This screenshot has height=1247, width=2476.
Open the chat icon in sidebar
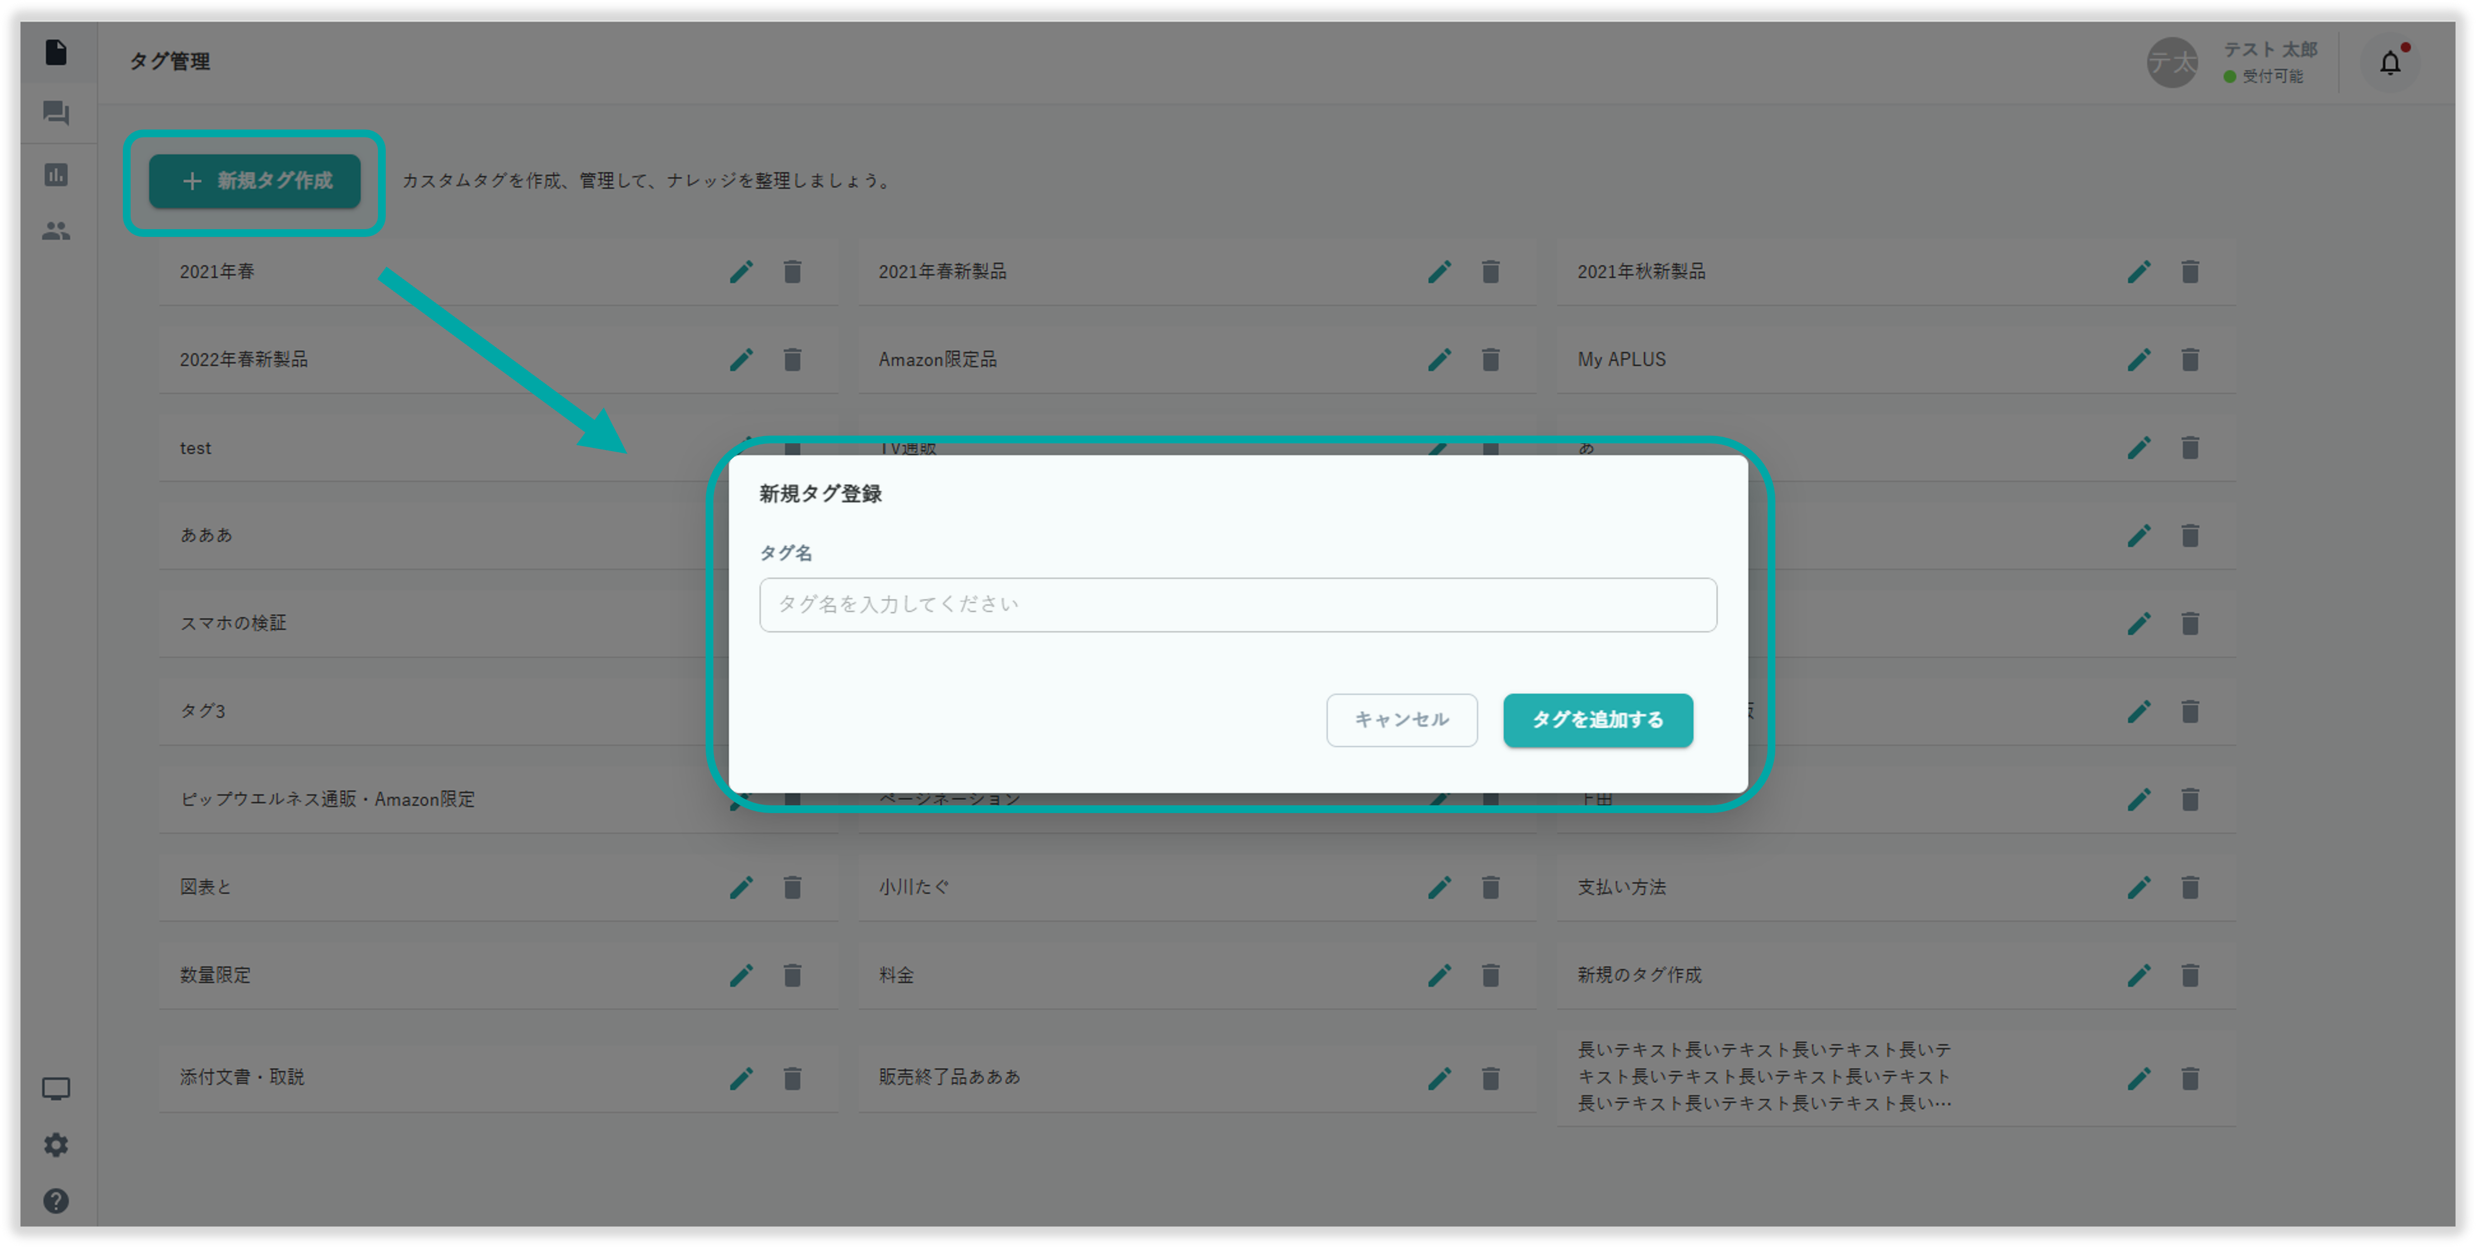pyautogui.click(x=56, y=113)
